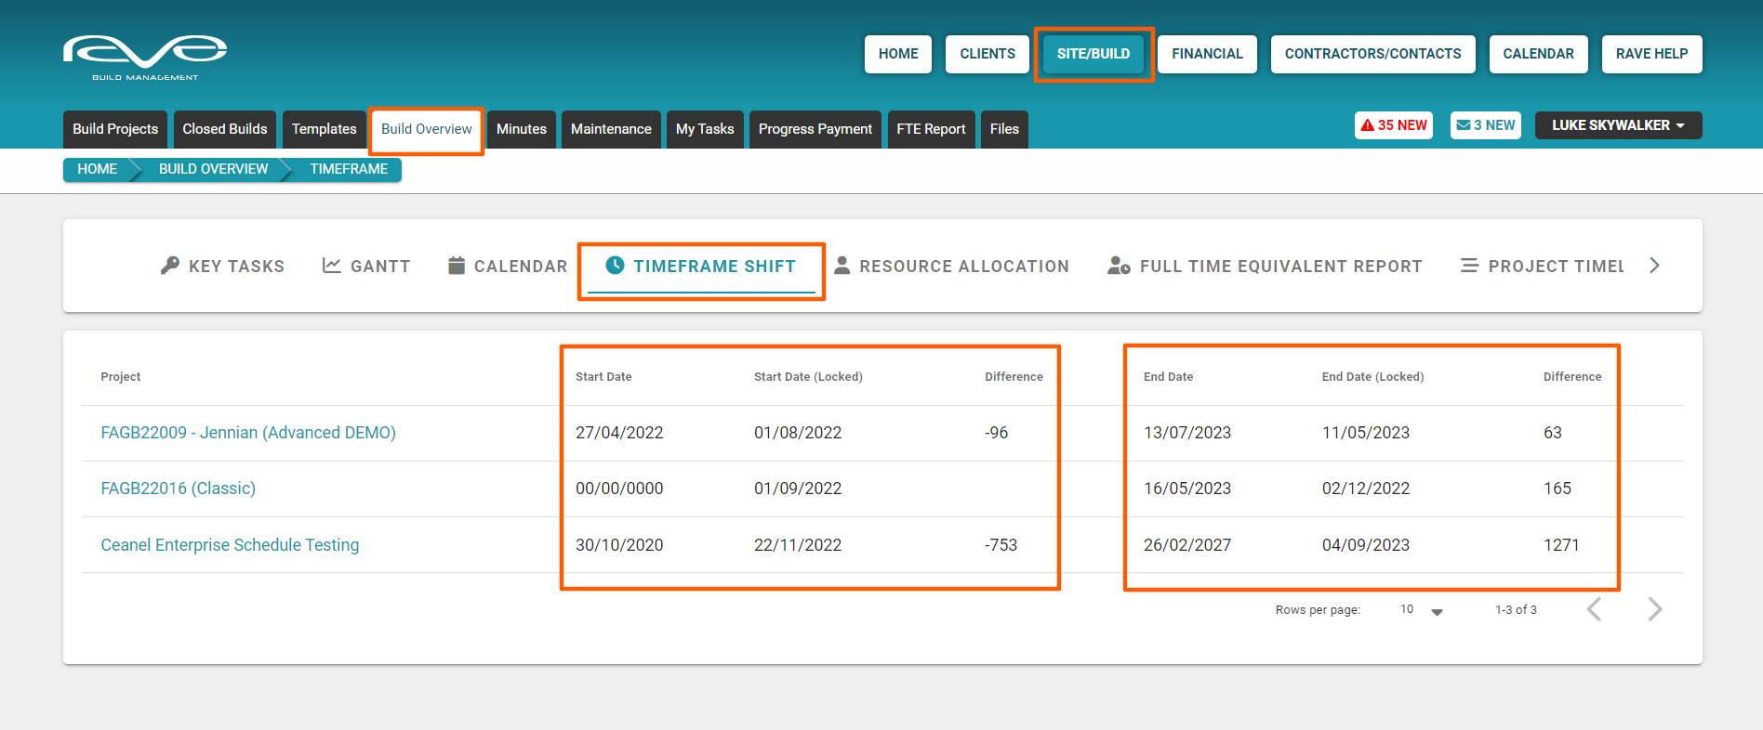This screenshot has width=1763, height=730.
Task: Click the RAVE Build Management logo
Action: 145,58
